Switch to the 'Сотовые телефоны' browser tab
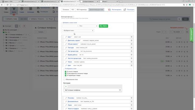Viewport: 195px width, 110px height. 89,2
